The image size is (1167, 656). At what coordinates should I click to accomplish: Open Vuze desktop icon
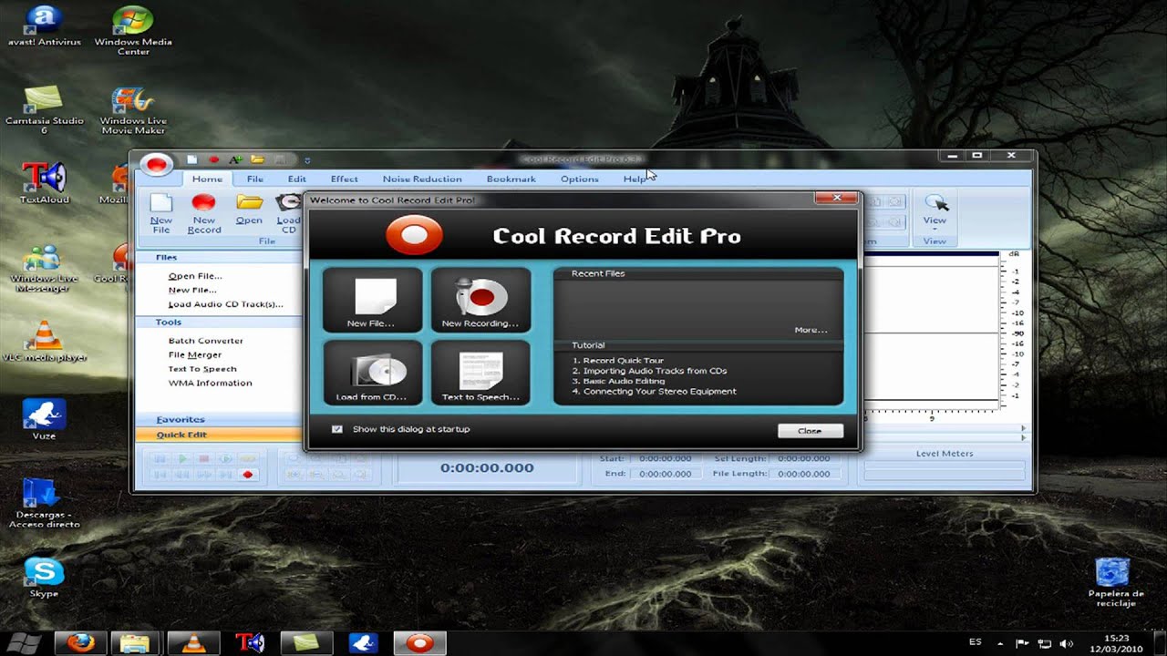pyautogui.click(x=44, y=419)
